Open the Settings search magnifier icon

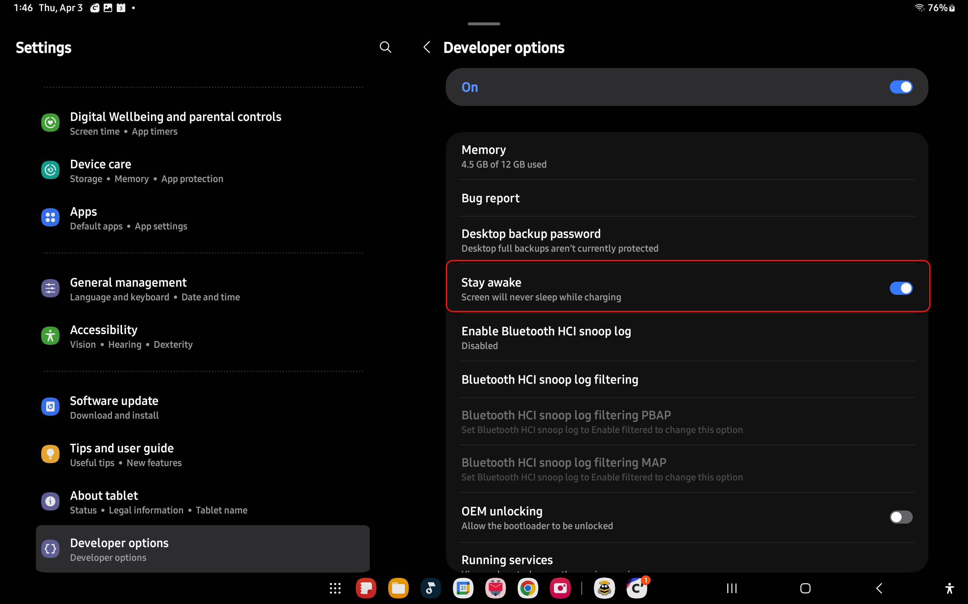point(385,47)
